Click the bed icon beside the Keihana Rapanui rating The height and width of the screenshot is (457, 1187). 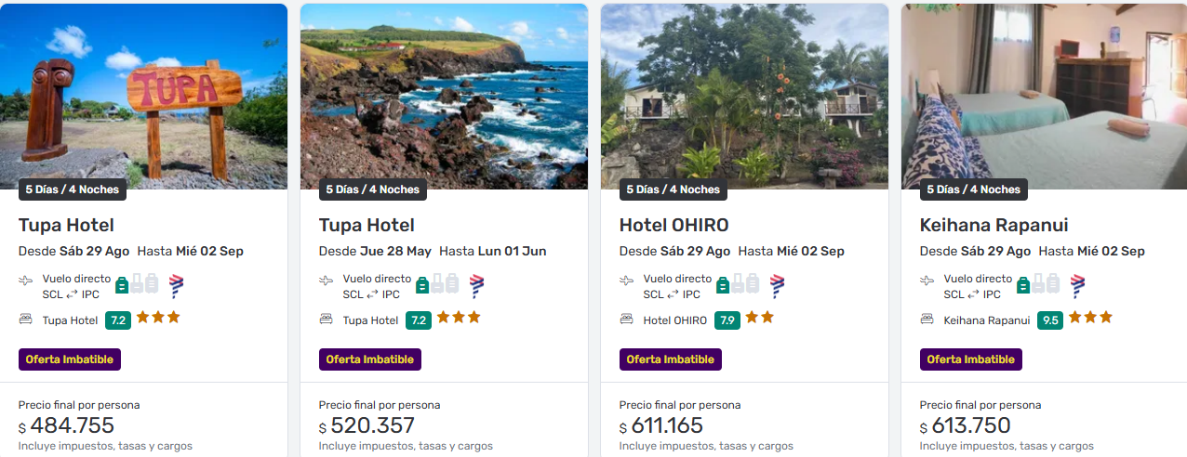point(927,320)
